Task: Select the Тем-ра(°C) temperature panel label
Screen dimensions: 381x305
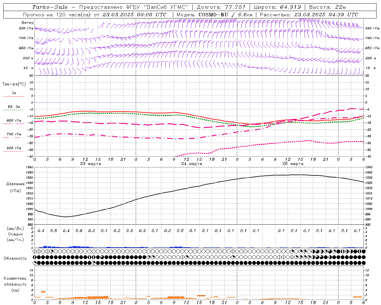Action: click(x=14, y=84)
